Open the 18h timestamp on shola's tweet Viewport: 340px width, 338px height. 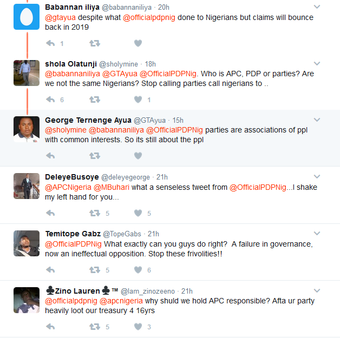(151, 64)
